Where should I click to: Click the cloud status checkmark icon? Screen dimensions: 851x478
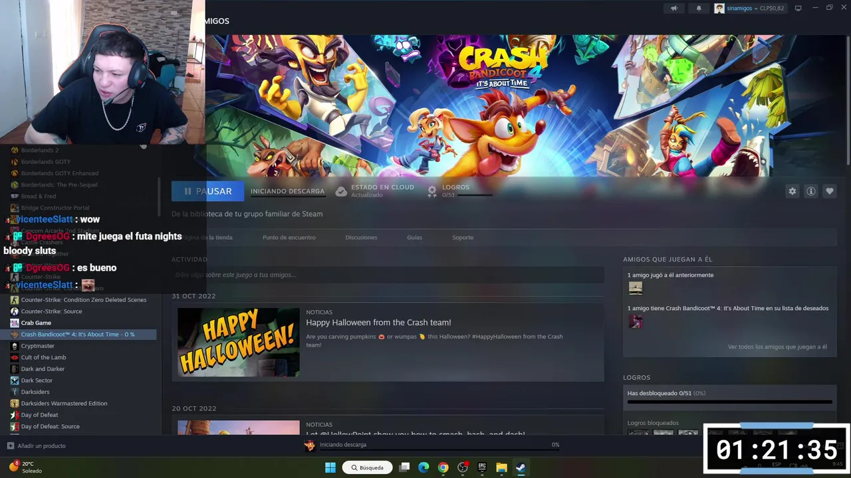[x=341, y=191]
